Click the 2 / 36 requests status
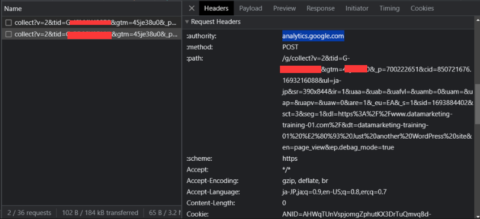480x219 pixels. click(x=29, y=213)
